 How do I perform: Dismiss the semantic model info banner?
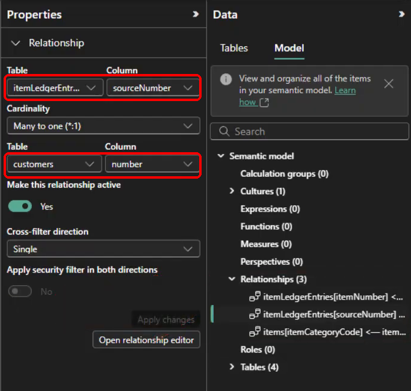tap(389, 84)
